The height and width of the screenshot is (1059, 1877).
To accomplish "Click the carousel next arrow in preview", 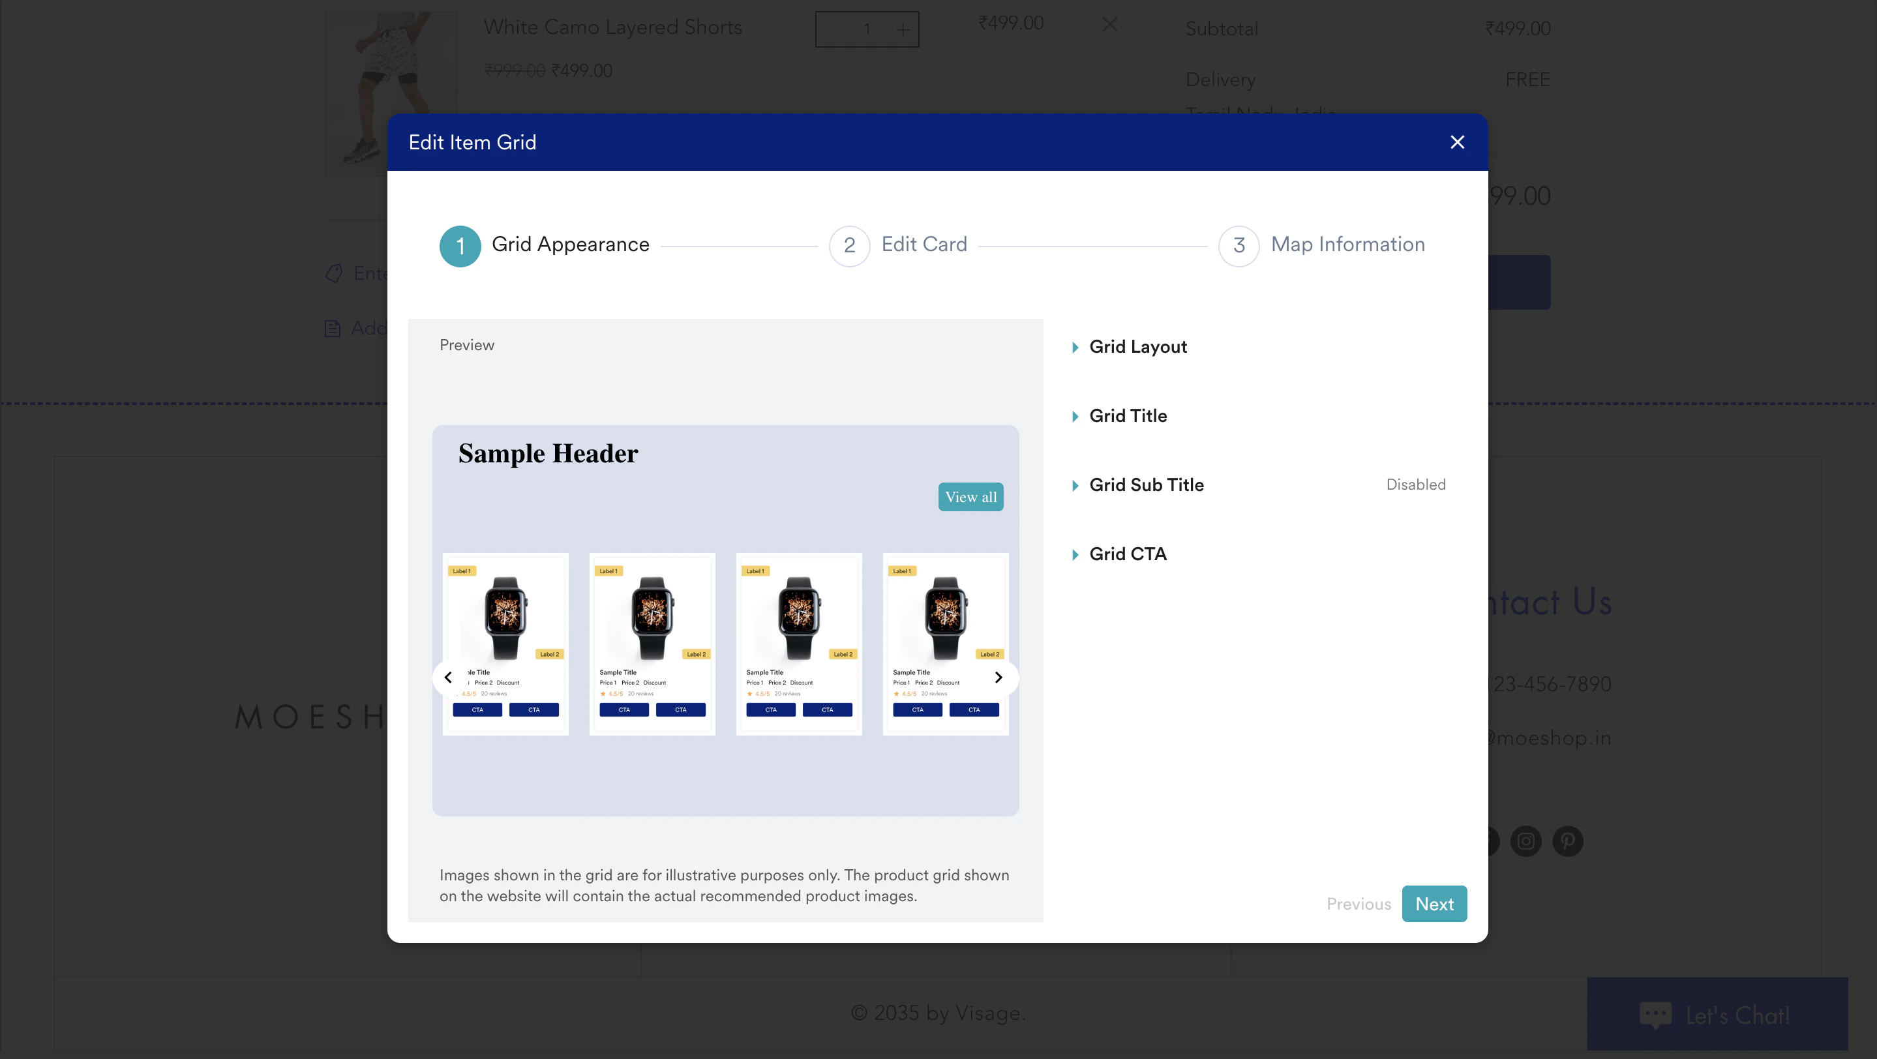I will click(999, 678).
